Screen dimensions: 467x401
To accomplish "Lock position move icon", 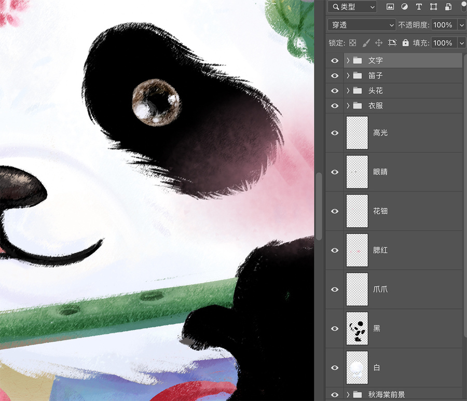I will tap(379, 43).
